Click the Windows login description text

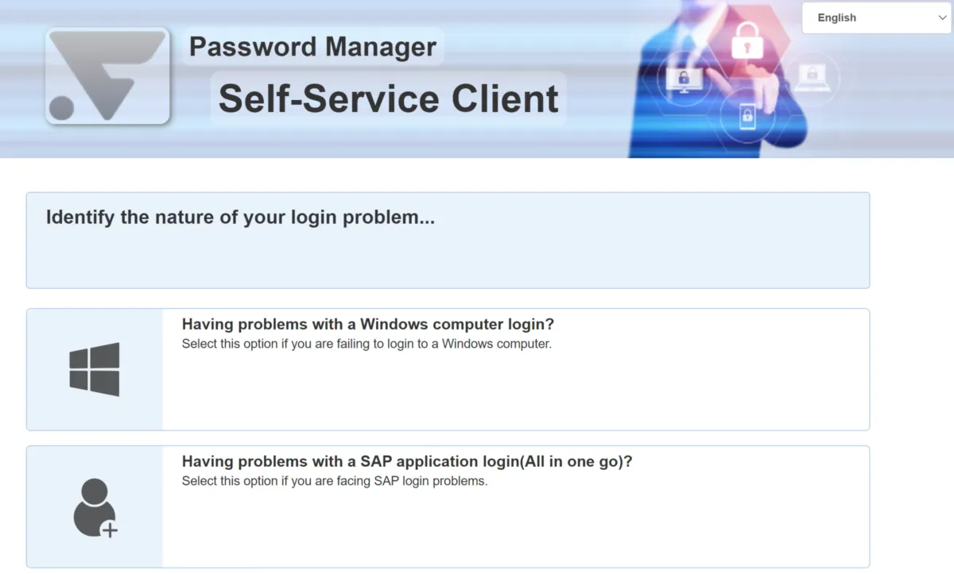(366, 344)
